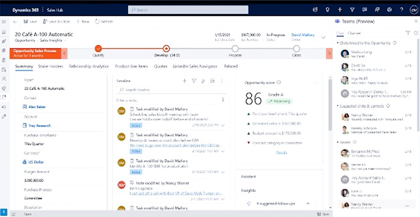Viewport: 420px width, 217px height.
Task: Select the Qualify stage circle
Action: click(98, 49)
